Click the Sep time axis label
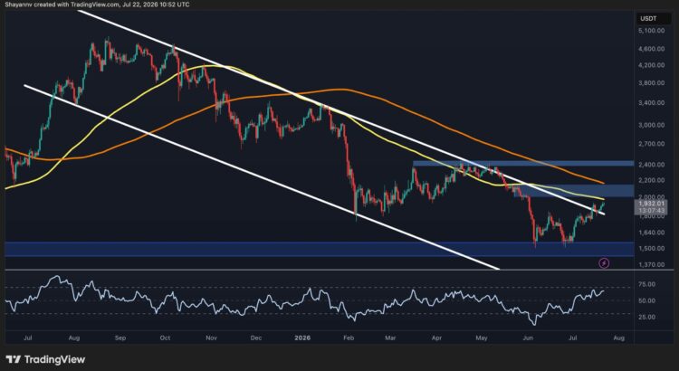Image resolution: width=679 pixels, height=371 pixels. (120, 338)
